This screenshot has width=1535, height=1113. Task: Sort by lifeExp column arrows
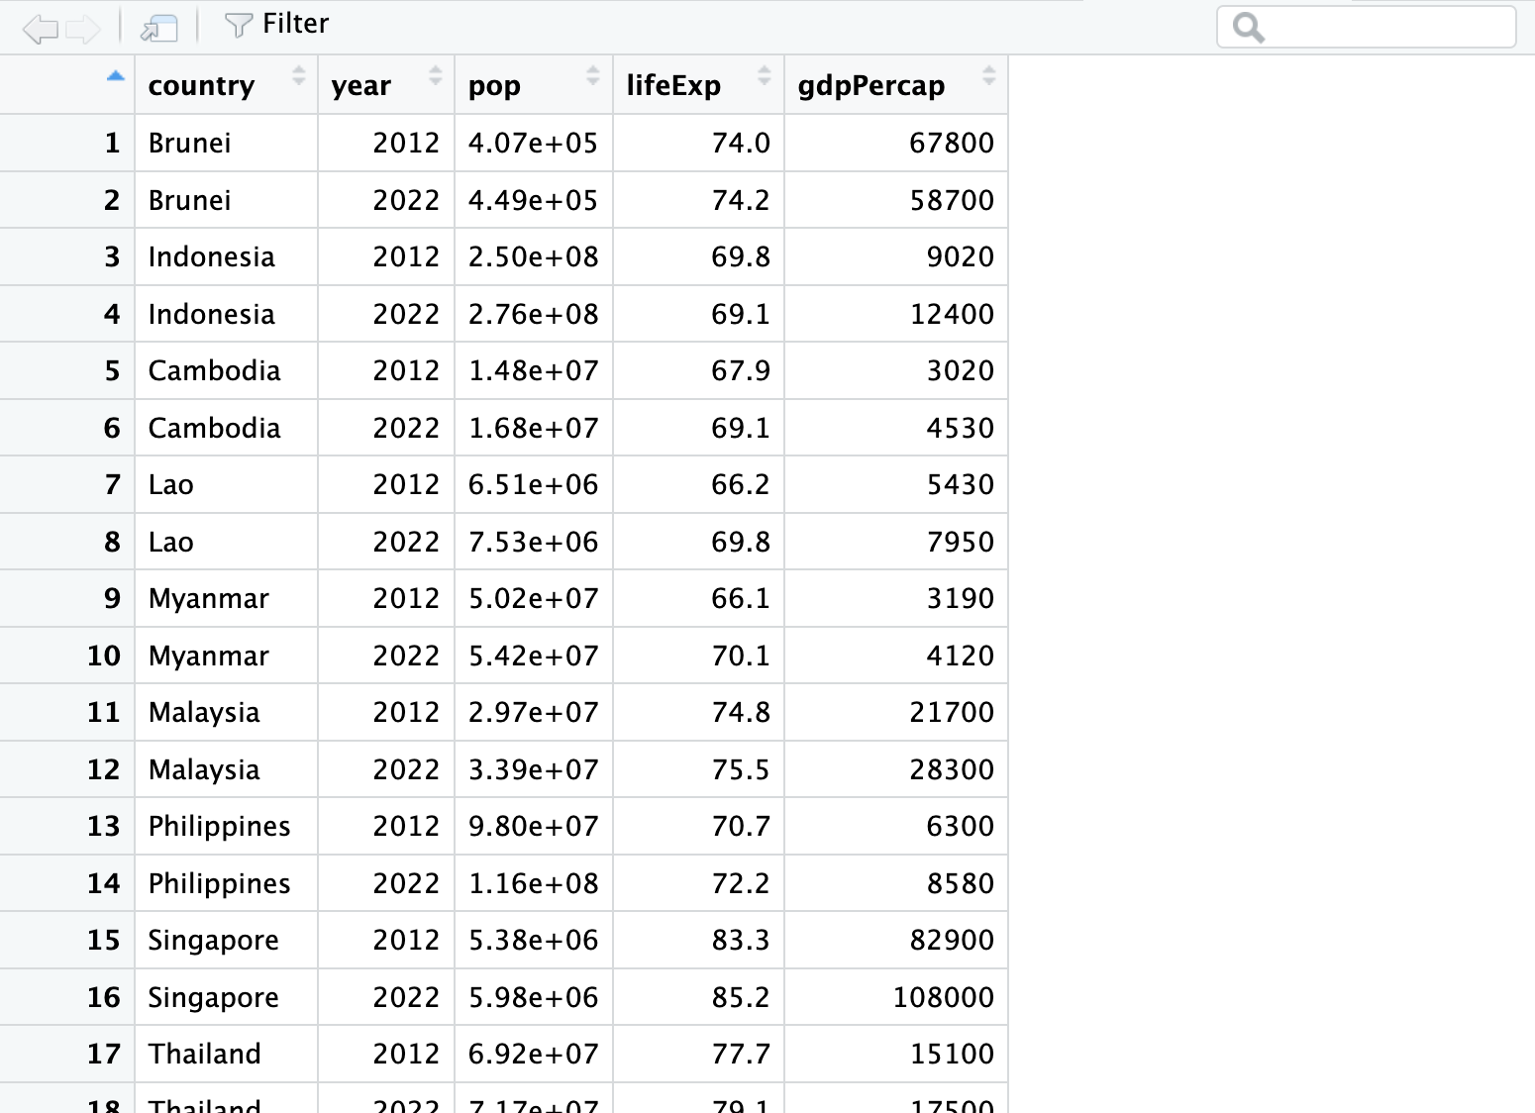765,75
